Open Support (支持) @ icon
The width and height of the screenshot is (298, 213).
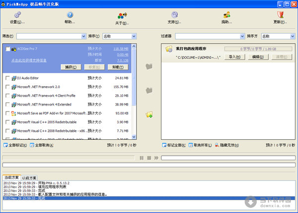(x=174, y=14)
